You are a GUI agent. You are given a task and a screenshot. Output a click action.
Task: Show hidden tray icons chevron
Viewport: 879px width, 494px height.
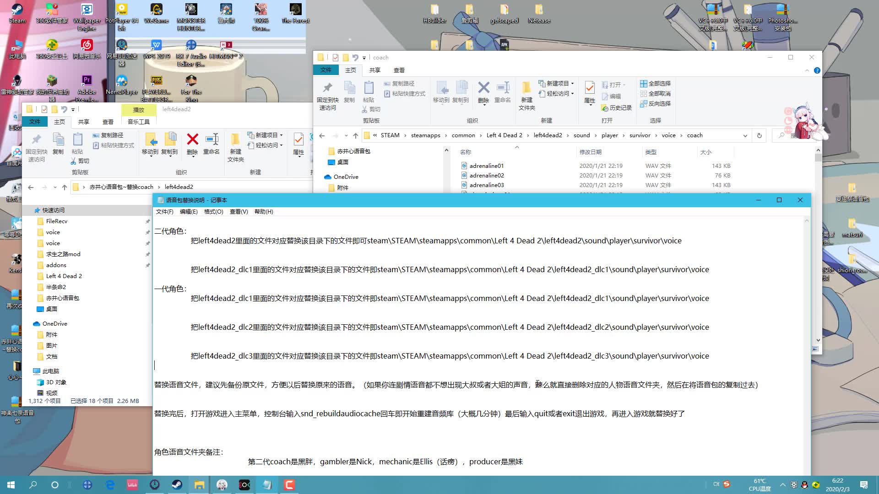782,485
